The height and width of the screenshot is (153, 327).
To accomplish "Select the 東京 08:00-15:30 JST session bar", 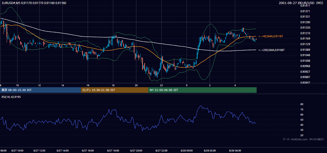I will click(40, 90).
